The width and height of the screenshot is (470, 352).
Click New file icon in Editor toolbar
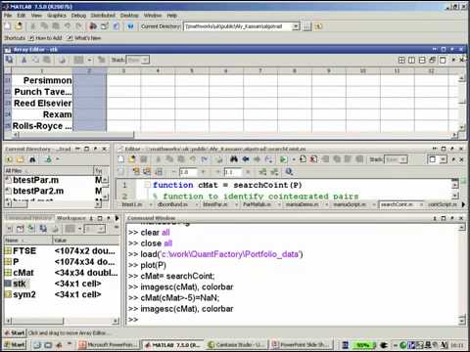point(121,159)
